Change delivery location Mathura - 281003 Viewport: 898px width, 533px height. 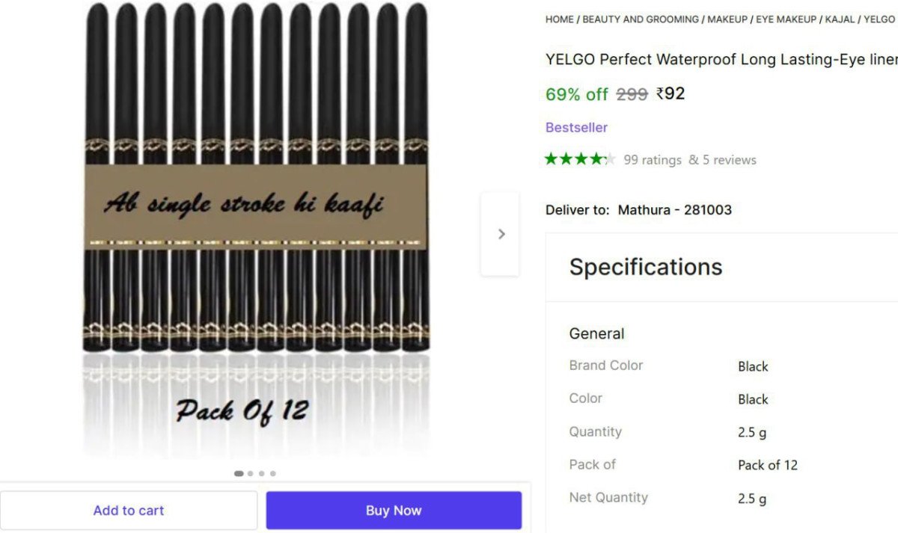(x=674, y=210)
